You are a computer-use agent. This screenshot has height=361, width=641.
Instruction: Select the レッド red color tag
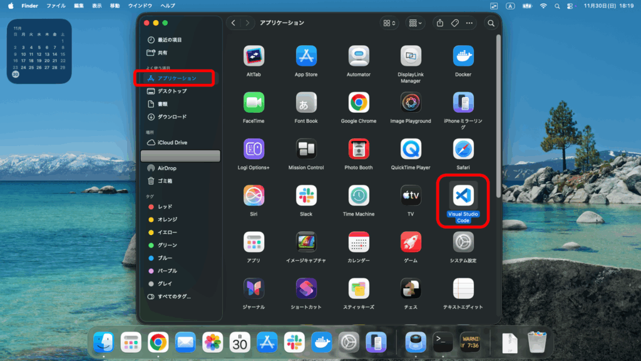pyautogui.click(x=165, y=206)
